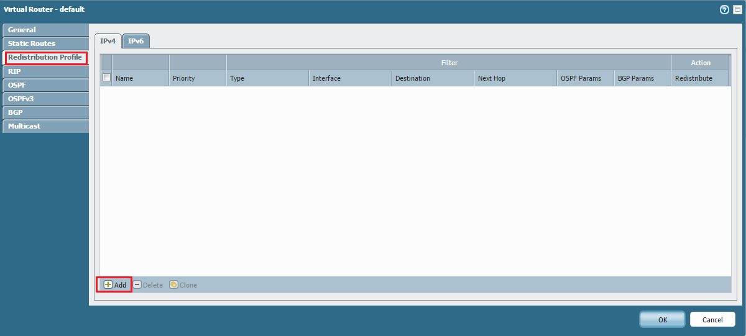Switch to the IPv4 tab

pos(108,41)
